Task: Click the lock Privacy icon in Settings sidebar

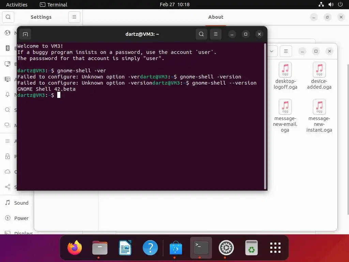Action: (x=7, y=156)
